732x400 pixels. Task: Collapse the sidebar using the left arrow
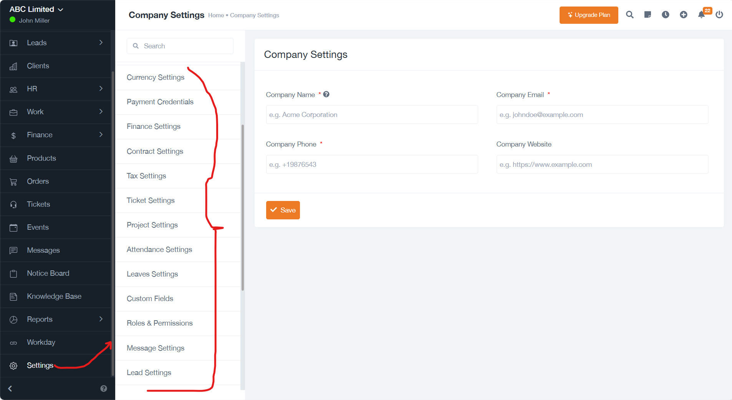click(10, 388)
